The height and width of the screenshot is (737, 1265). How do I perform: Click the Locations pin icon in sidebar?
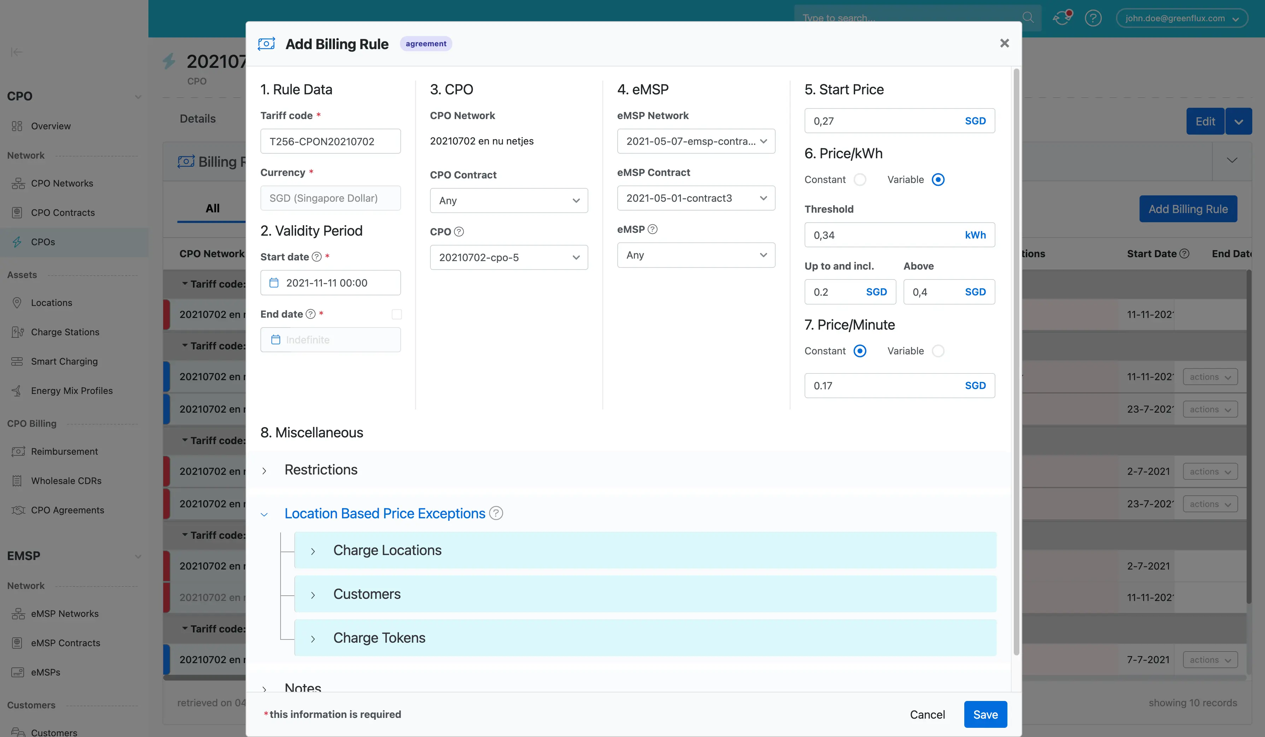[x=17, y=303]
